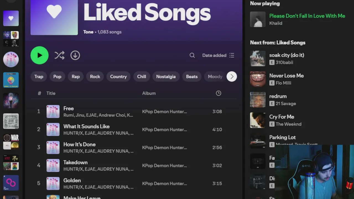
Task: Play Never Lose Me from queue
Action: click(287, 75)
